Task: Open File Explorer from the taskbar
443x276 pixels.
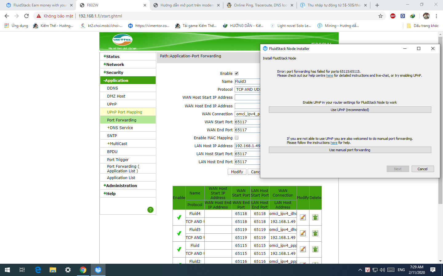Action: click(53, 270)
